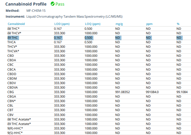Click the ppm column header
The width and height of the screenshot is (191, 135).
tap(149, 24)
